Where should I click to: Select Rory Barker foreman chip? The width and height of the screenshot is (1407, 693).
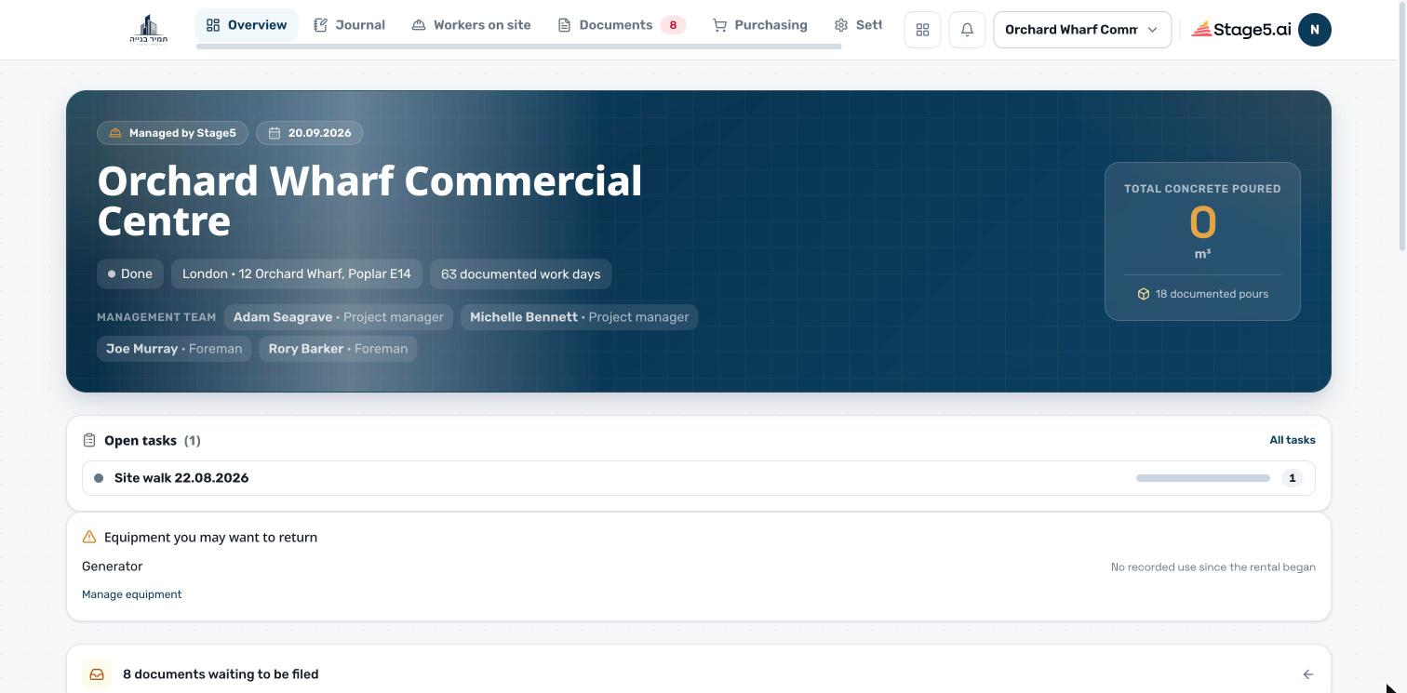click(338, 349)
